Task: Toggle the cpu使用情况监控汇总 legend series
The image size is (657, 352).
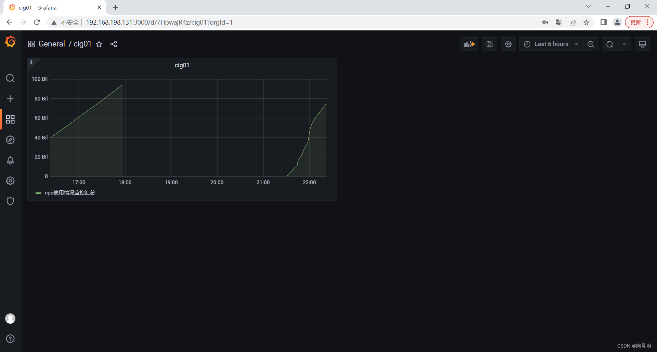Action: (x=70, y=193)
